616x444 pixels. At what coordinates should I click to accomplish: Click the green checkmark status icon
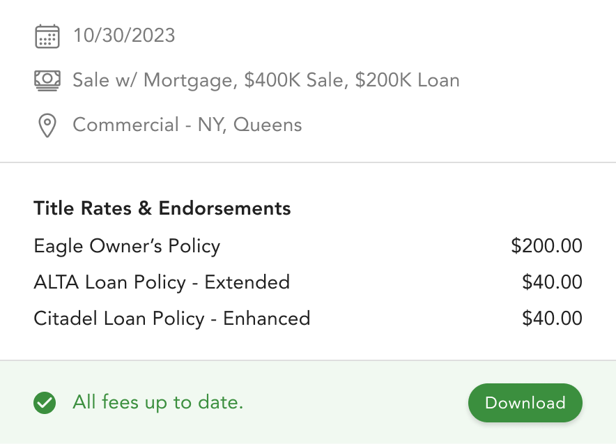(x=45, y=402)
